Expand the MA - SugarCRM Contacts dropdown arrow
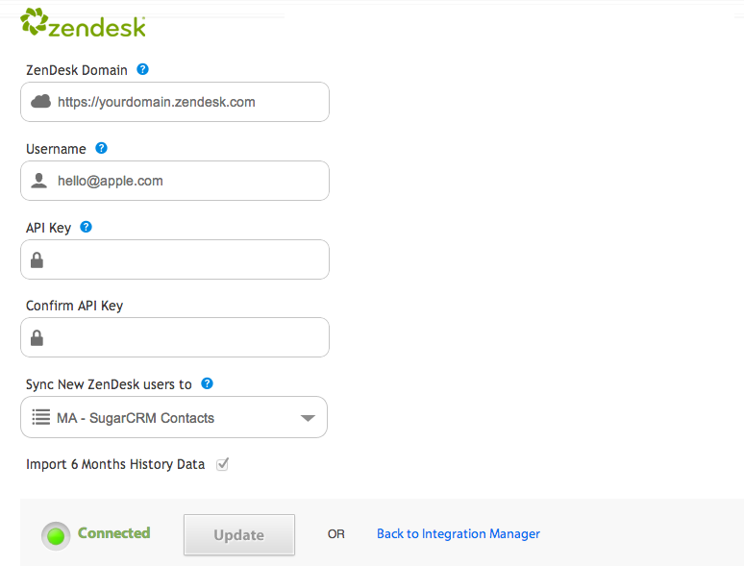The image size is (744, 566). point(308,418)
